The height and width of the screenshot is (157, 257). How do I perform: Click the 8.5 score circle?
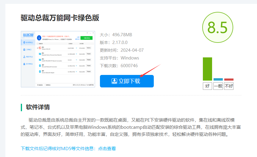(x=217, y=27)
